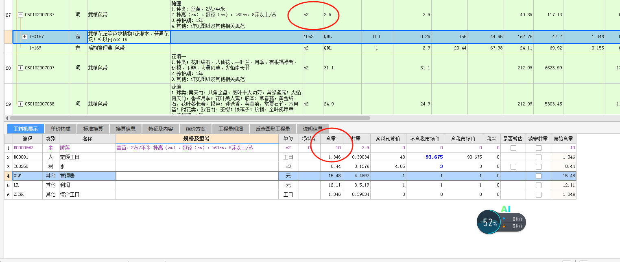This screenshot has width=620, height=262.
Task: Tick 是否暂估 checkbox for 睡莲 row
Action: [513, 148]
